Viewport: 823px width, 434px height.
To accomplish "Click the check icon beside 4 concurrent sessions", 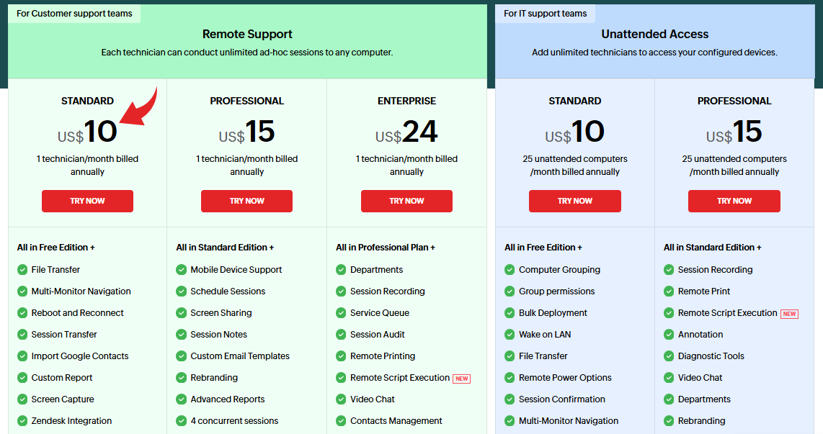I will click(181, 421).
